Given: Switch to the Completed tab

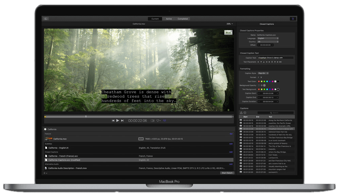Looking at the screenshot, I should click(183, 19).
